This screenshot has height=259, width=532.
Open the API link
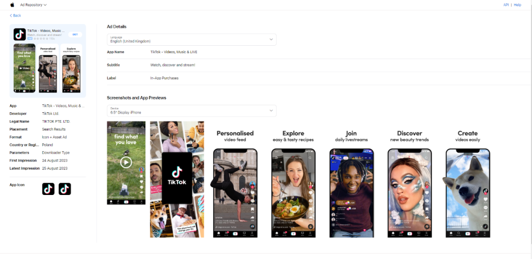(506, 5)
